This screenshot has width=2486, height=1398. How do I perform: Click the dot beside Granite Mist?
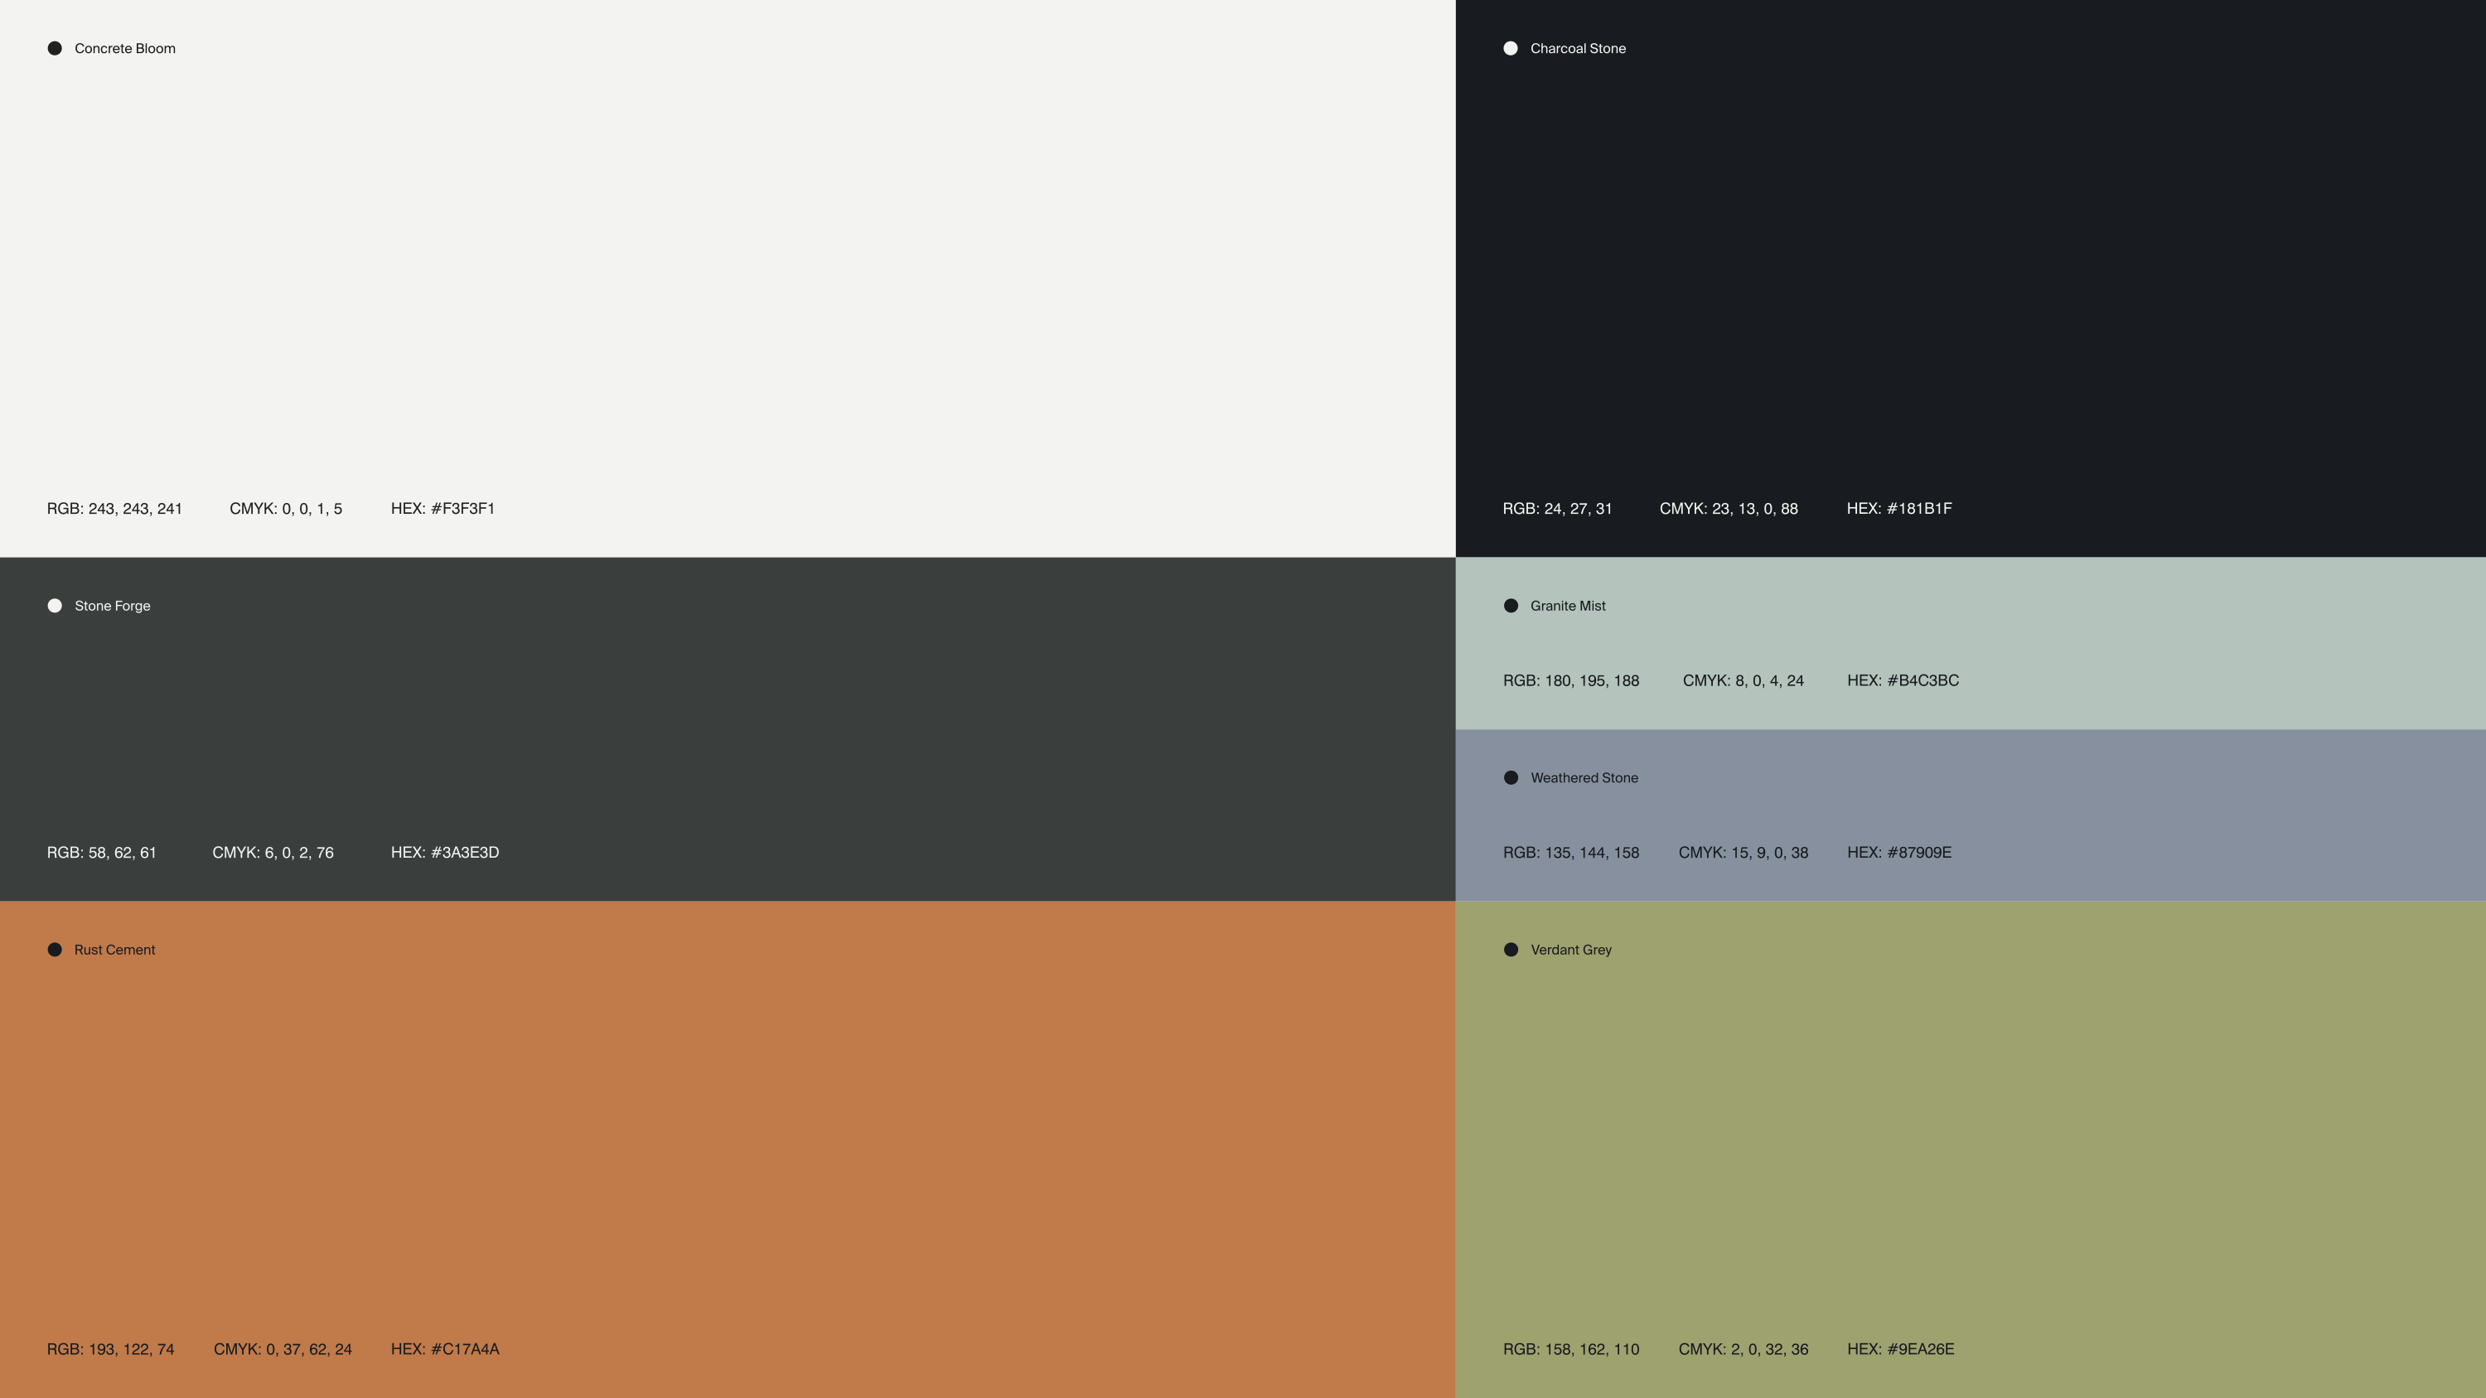(1511, 606)
